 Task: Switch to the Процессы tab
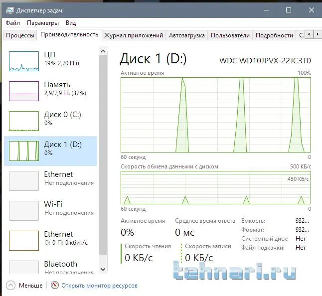click(x=20, y=35)
